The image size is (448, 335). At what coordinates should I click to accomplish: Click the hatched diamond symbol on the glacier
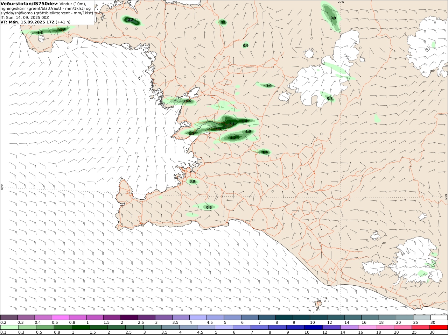tap(427, 48)
